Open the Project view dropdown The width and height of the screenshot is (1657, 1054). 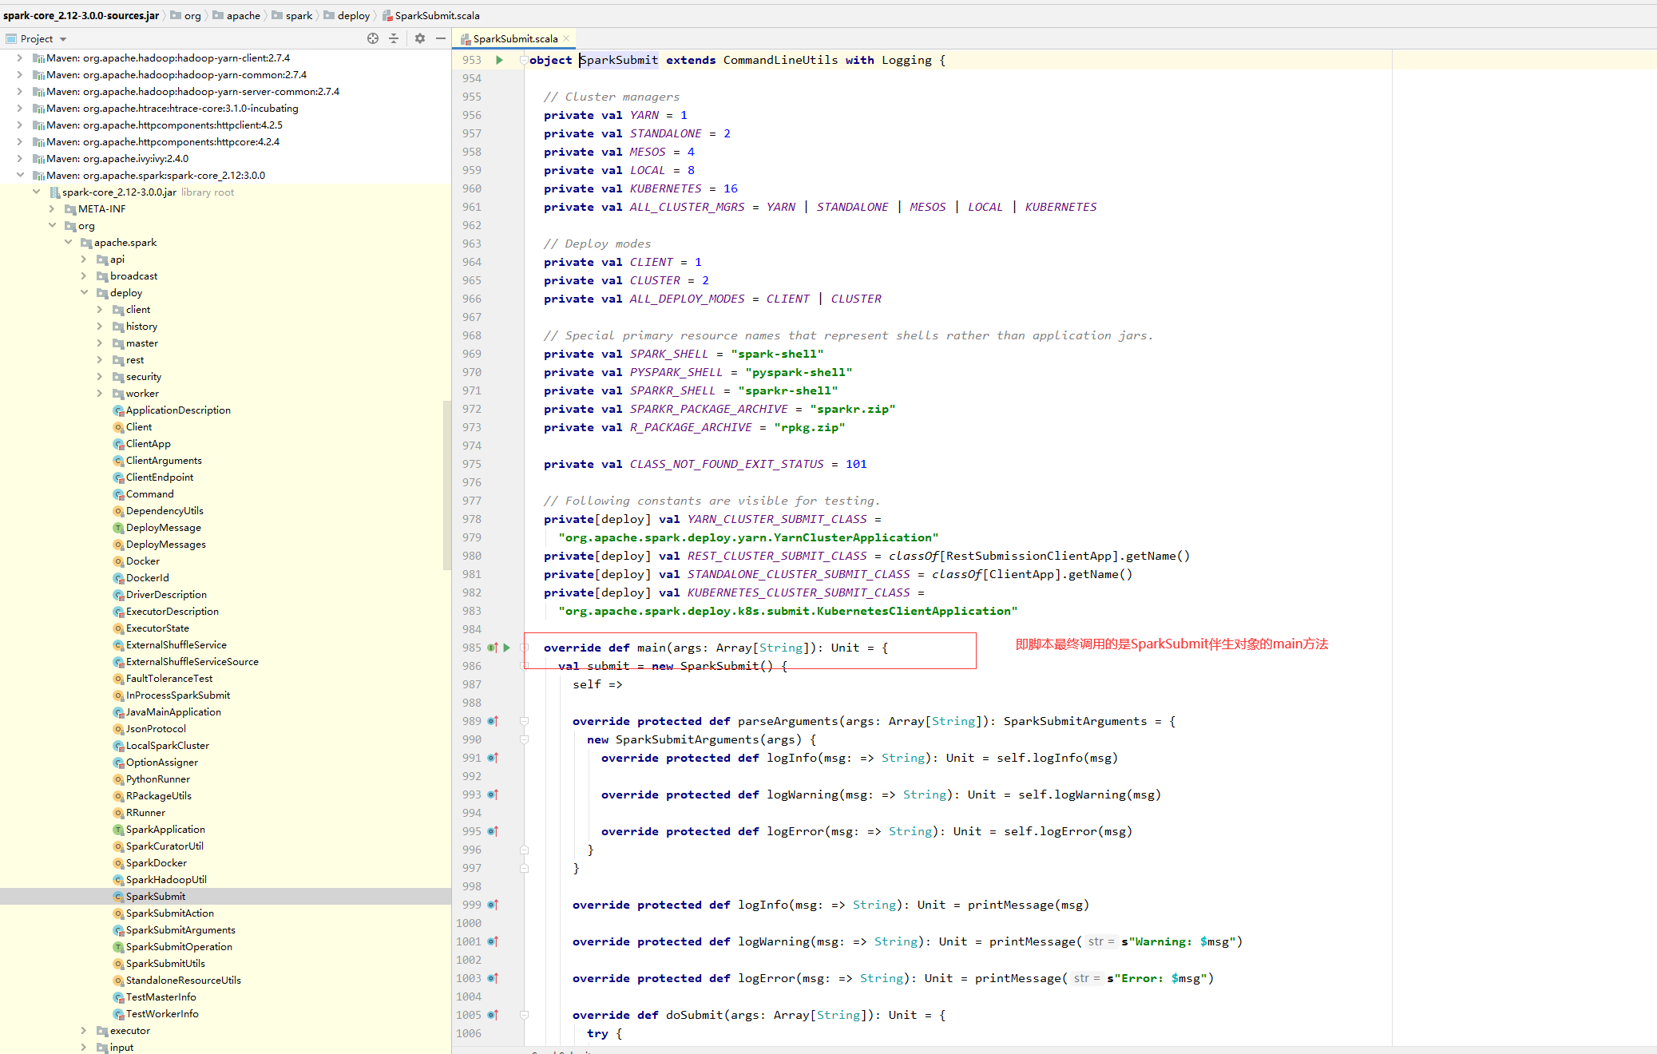(x=63, y=39)
